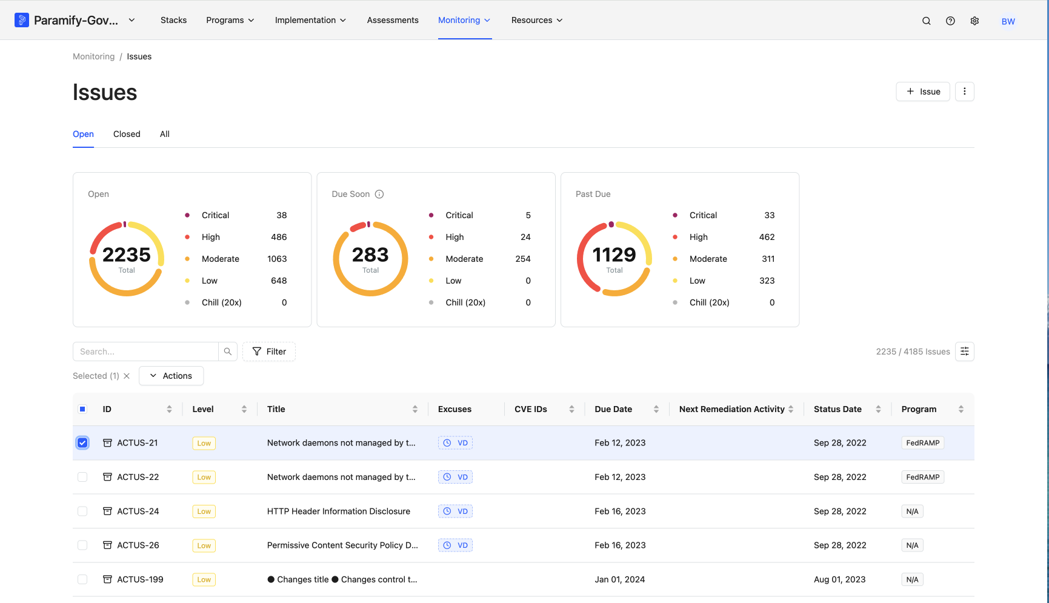Open the Assessments menu item
The height and width of the screenshot is (603, 1049).
(393, 20)
